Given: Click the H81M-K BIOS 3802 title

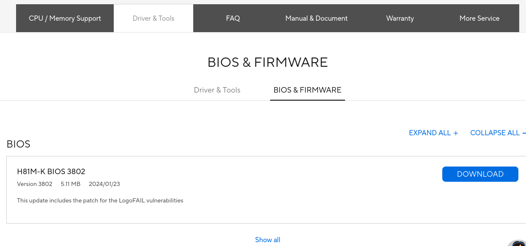Looking at the screenshot, I should 51,171.
